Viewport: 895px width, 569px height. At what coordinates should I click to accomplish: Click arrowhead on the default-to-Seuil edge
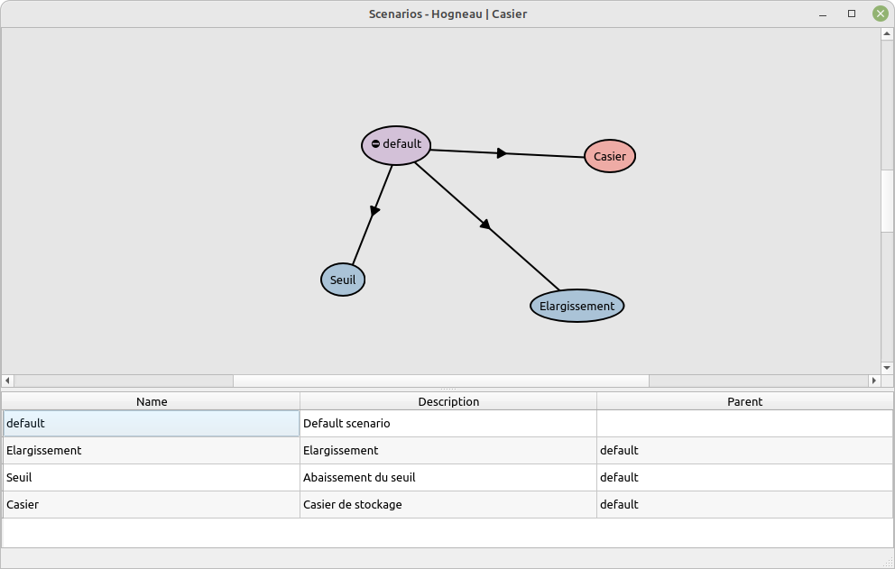pyautogui.click(x=374, y=210)
